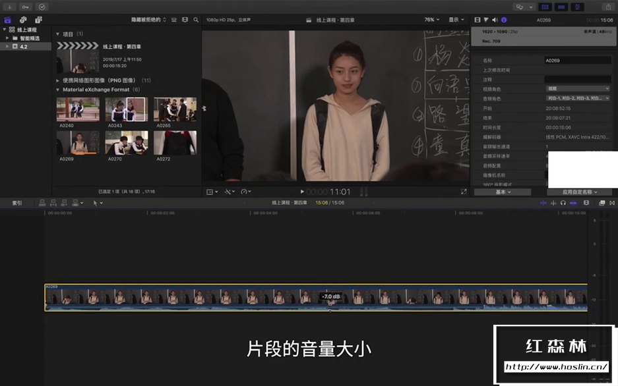Expand 便携网络图形图像 PNG group
The height and width of the screenshot is (386, 618).
pos(57,80)
